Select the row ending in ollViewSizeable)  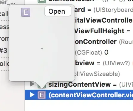104,74
